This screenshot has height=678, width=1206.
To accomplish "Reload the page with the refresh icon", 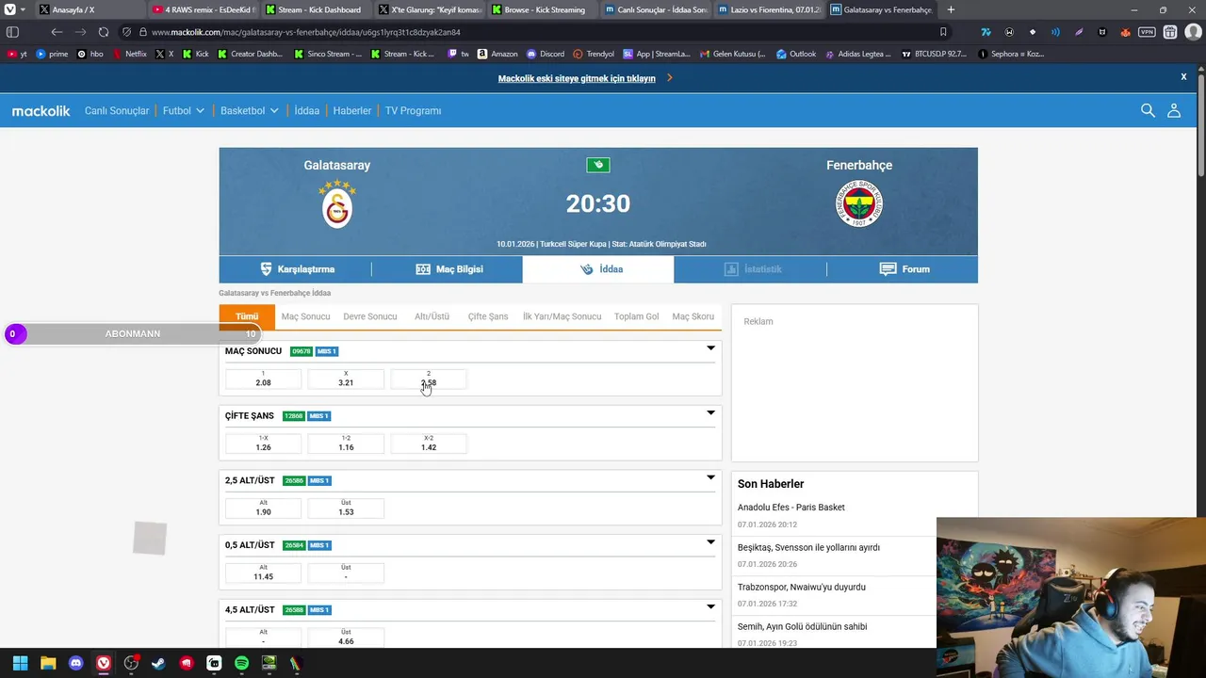I will [104, 32].
